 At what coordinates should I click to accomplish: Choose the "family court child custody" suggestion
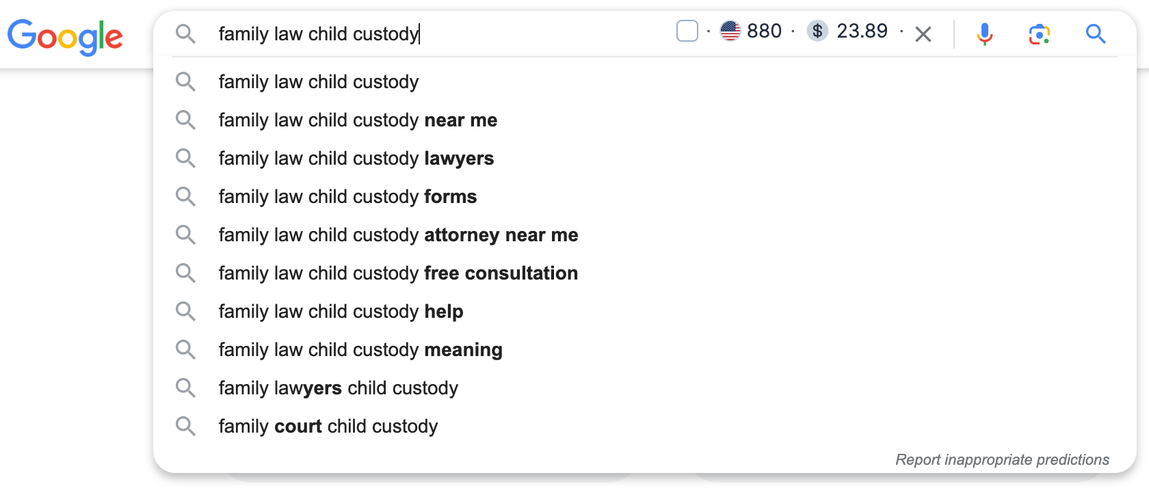328,426
